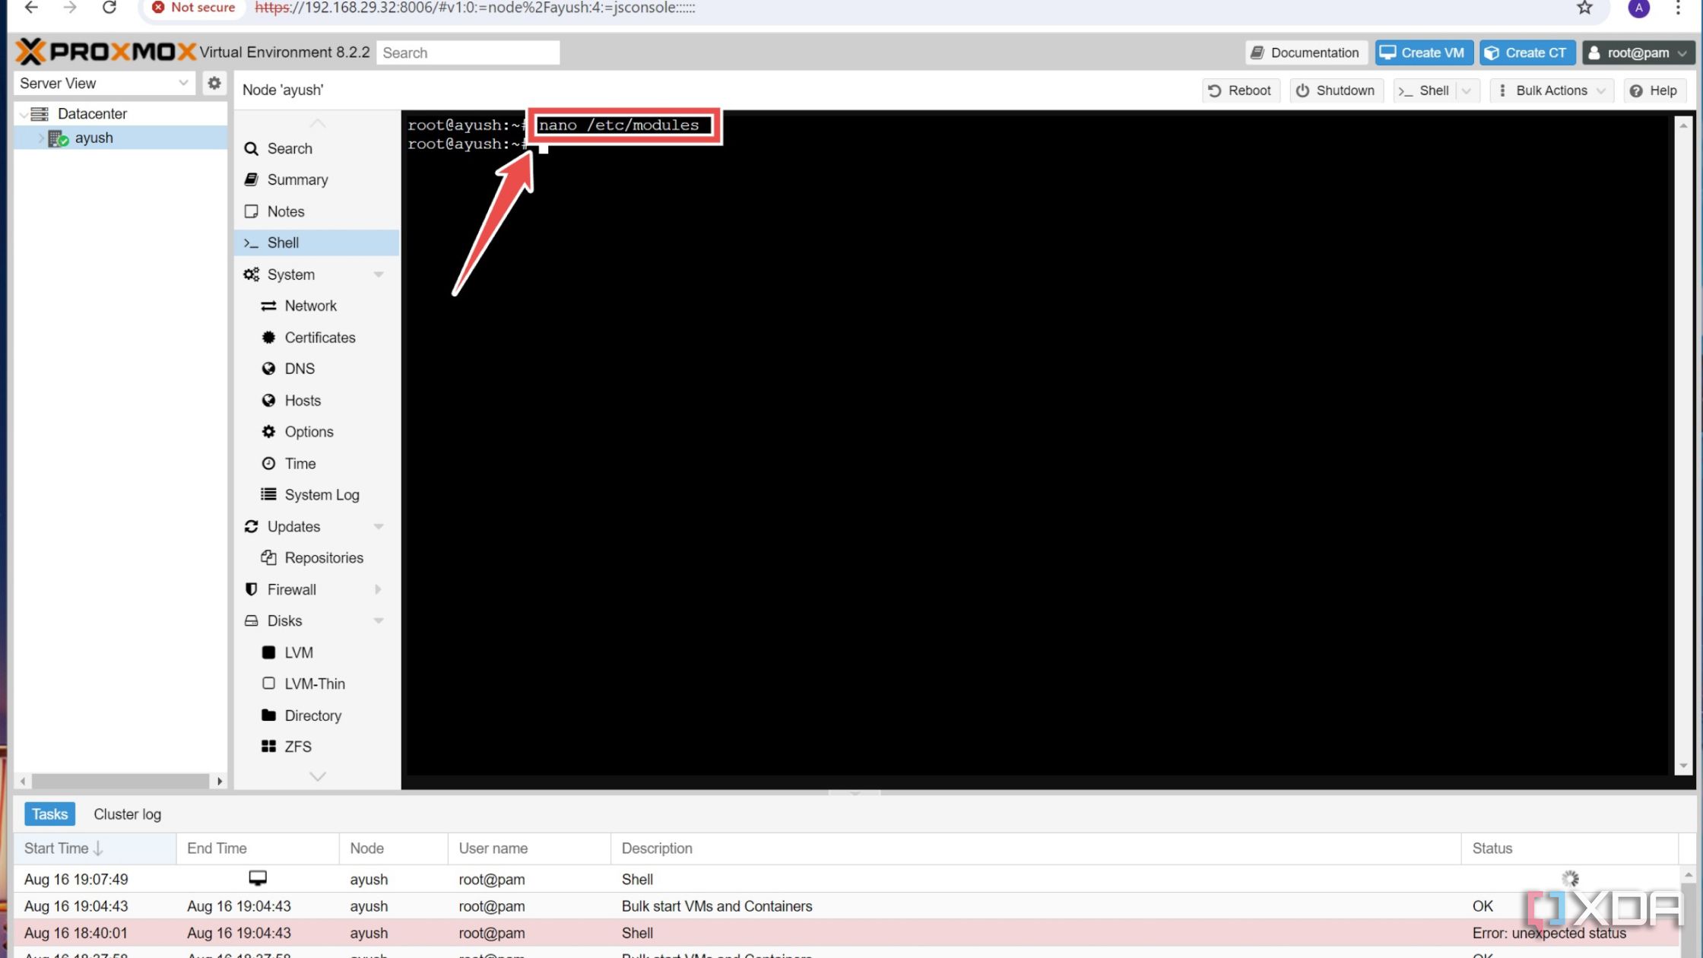Select the Cluster log tab
This screenshot has width=1703, height=958.
(128, 814)
